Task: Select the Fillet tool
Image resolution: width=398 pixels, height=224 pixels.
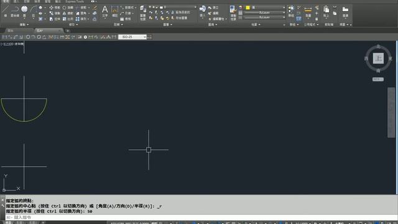Action: (x=81, y=13)
